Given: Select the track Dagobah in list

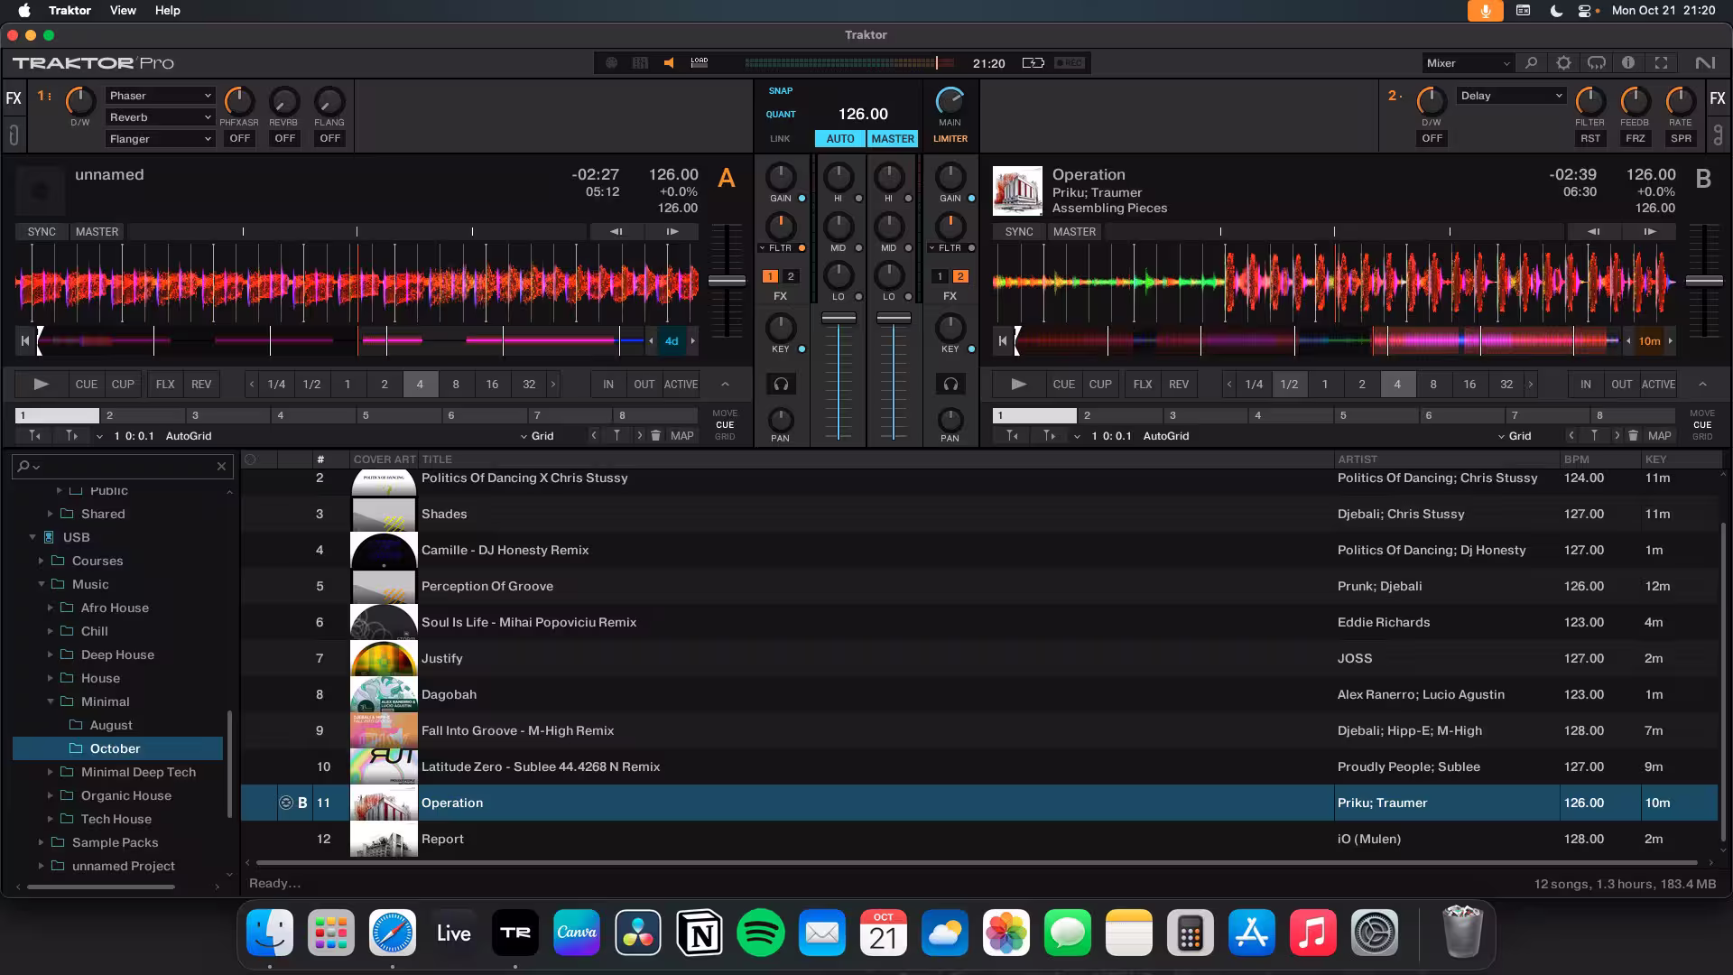Looking at the screenshot, I should click(x=449, y=694).
